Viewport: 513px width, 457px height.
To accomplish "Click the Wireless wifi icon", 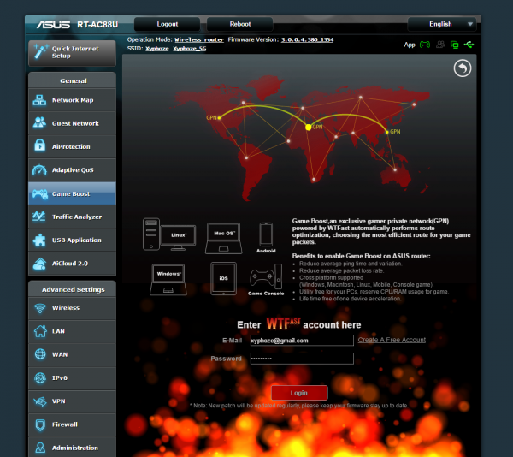I will tap(40, 308).
